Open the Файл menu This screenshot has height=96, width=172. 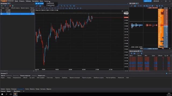16,1
